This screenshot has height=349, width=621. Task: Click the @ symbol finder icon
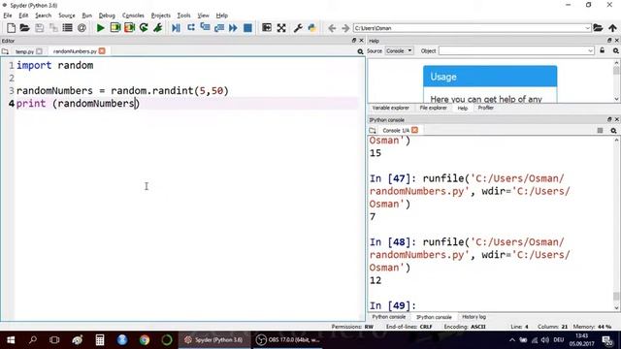82,28
